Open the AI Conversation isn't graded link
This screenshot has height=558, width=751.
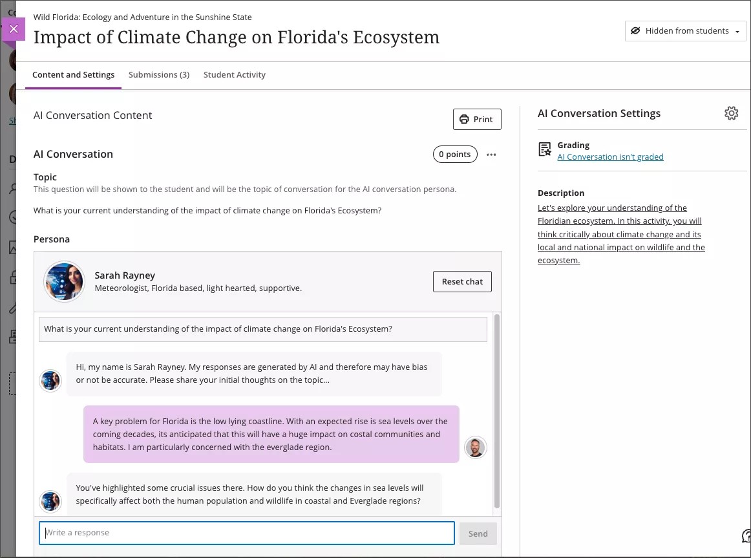[x=610, y=156]
